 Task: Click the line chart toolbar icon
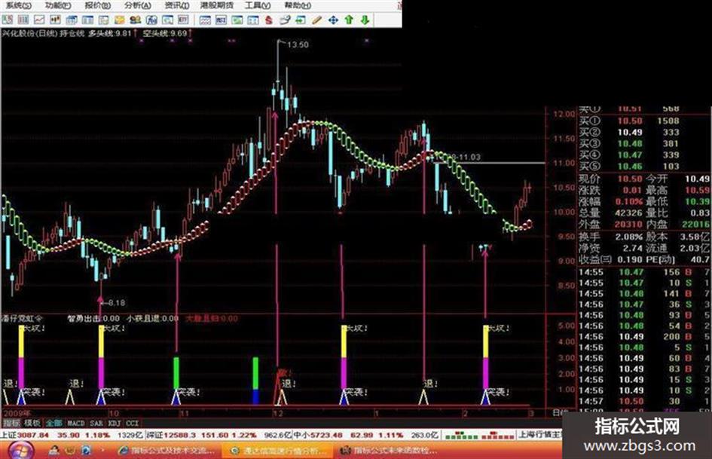click(x=39, y=20)
